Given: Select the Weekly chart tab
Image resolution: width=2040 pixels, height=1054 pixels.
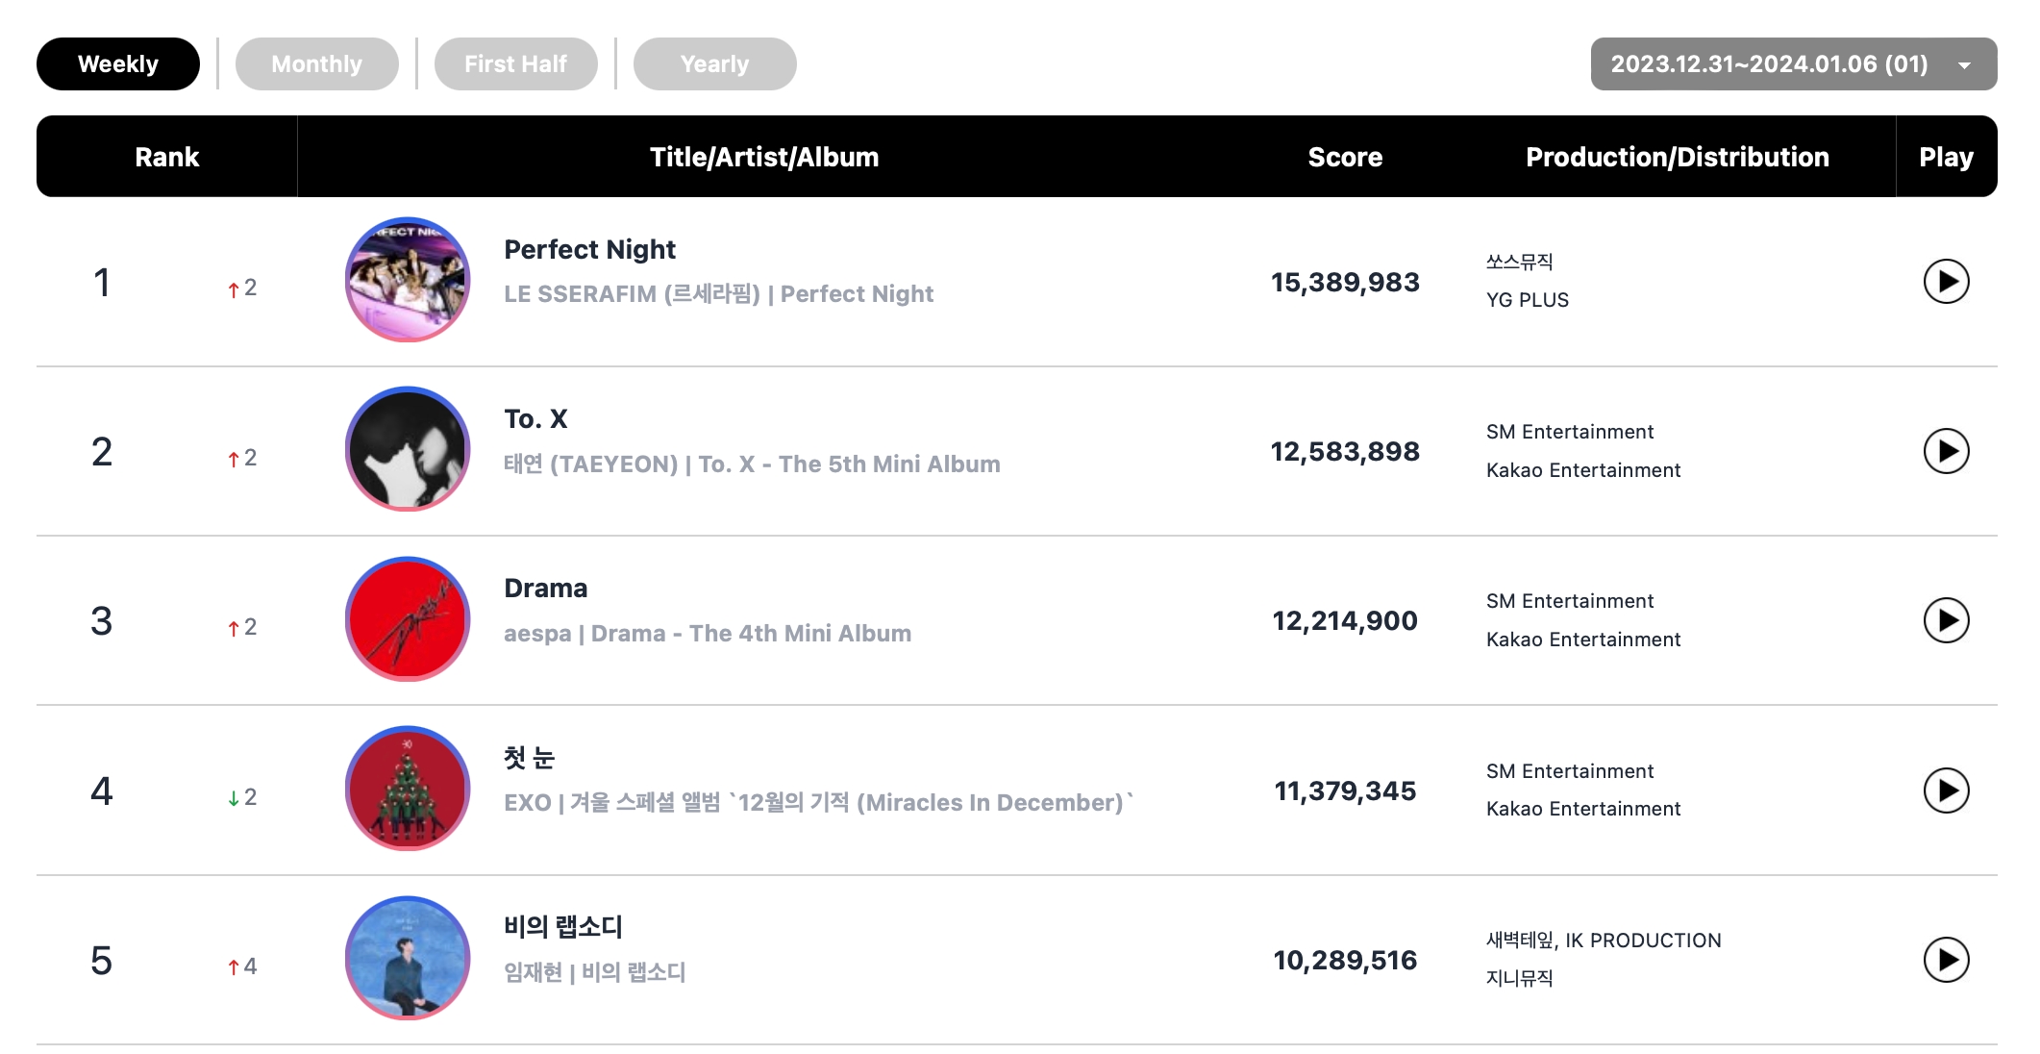Looking at the screenshot, I should (x=118, y=64).
